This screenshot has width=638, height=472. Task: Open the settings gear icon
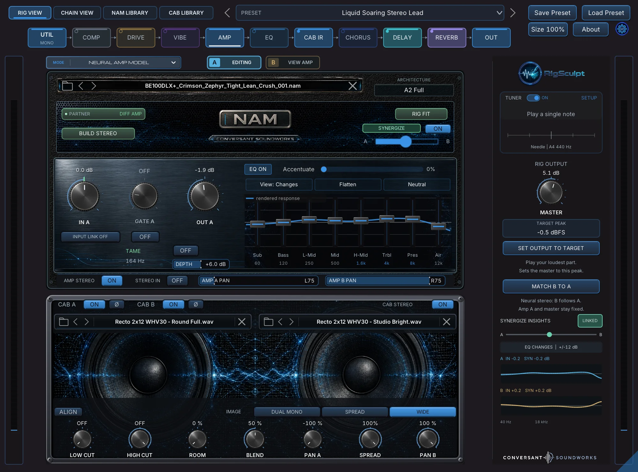coord(622,29)
